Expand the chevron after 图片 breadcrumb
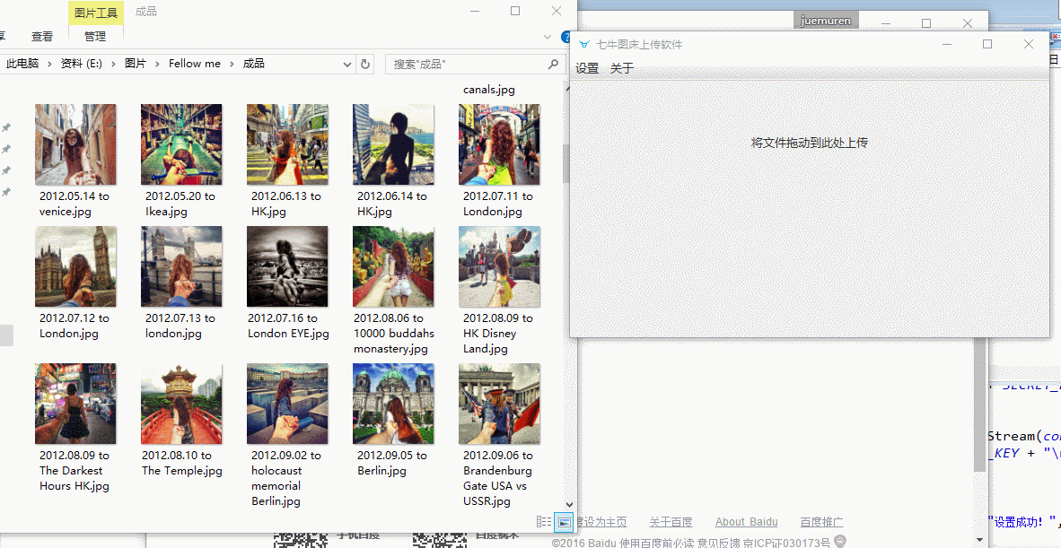The width and height of the screenshot is (1061, 548). tap(158, 65)
